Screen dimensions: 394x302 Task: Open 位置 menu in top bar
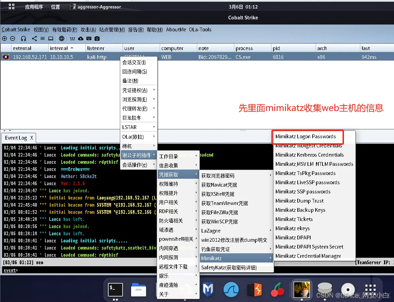click(x=56, y=7)
